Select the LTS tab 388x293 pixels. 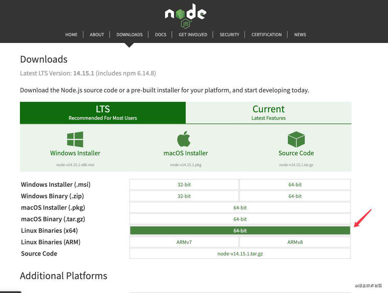(103, 113)
